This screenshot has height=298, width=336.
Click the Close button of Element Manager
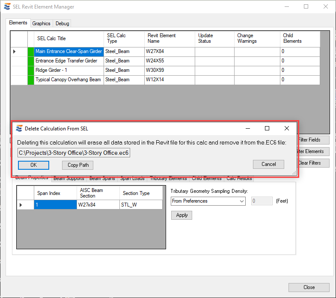(309, 287)
